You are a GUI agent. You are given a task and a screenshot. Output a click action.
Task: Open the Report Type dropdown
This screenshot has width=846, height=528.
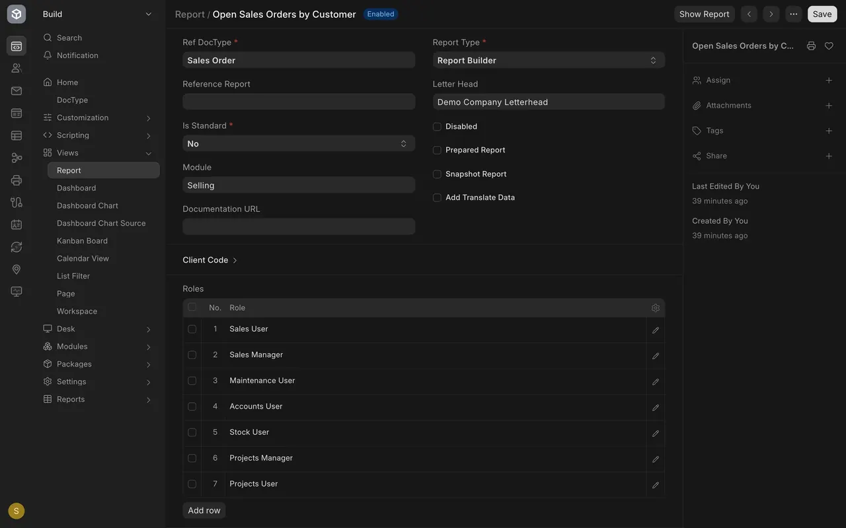(549, 60)
